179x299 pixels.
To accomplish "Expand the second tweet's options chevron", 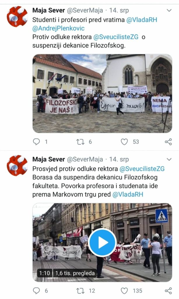I will click(x=169, y=159).
